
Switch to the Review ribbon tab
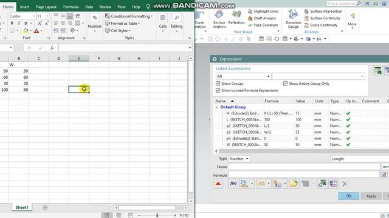click(x=105, y=7)
